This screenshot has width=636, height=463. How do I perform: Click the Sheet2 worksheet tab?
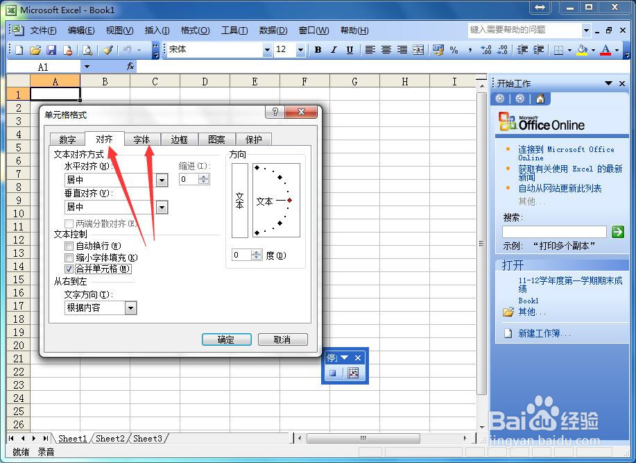click(x=110, y=439)
